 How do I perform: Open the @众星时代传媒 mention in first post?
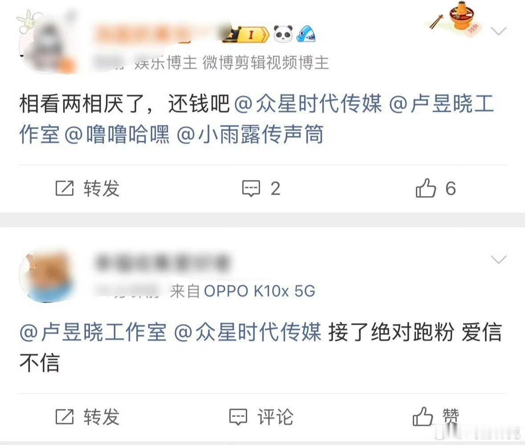click(308, 103)
